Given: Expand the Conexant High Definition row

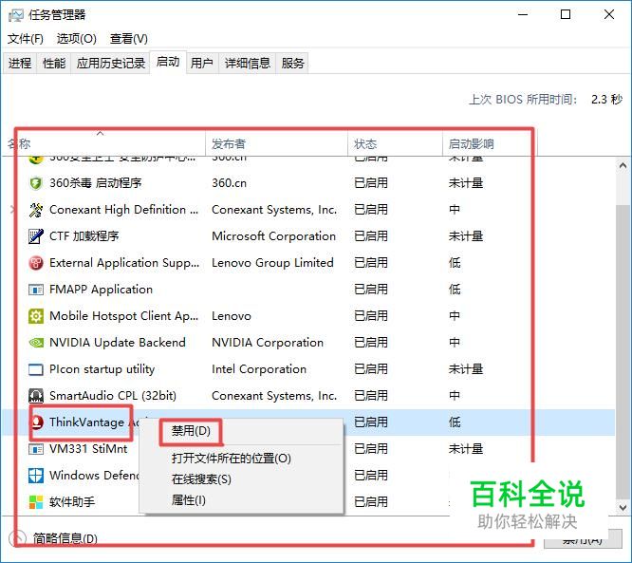Looking at the screenshot, I should point(12,209).
